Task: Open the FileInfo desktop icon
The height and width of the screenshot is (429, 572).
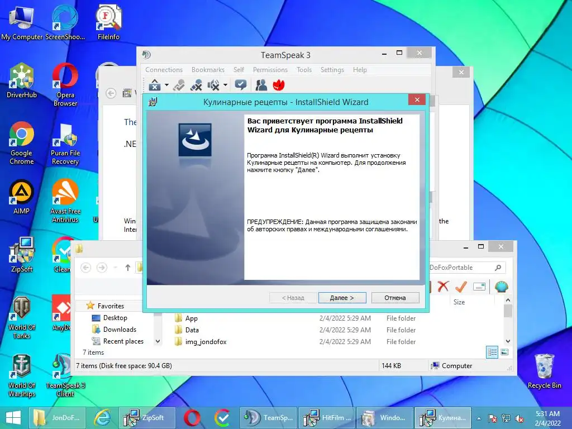Action: [108, 22]
